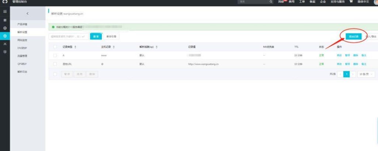Open DNS防护 in the sidebar
The width and height of the screenshot is (378, 151).
[x=22, y=48]
